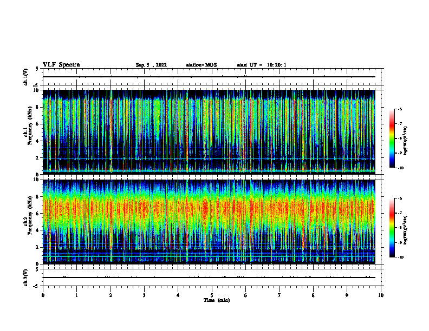
Task: Click the "ch.3(V)" waveform axis label
Action: (x=26, y=278)
